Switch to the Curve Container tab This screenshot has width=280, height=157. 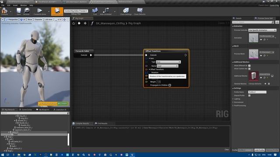25,109
